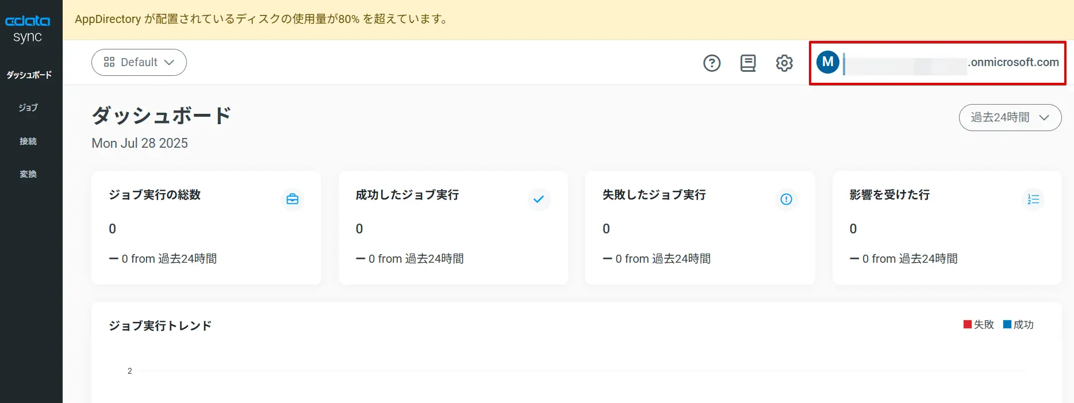
Task: Toggle the blue 成功 legend swatch
Action: coord(1007,324)
